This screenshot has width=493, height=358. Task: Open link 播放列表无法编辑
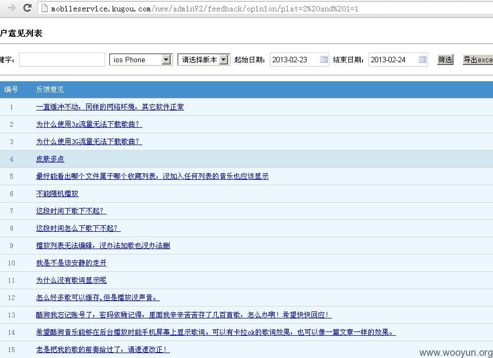click(103, 245)
